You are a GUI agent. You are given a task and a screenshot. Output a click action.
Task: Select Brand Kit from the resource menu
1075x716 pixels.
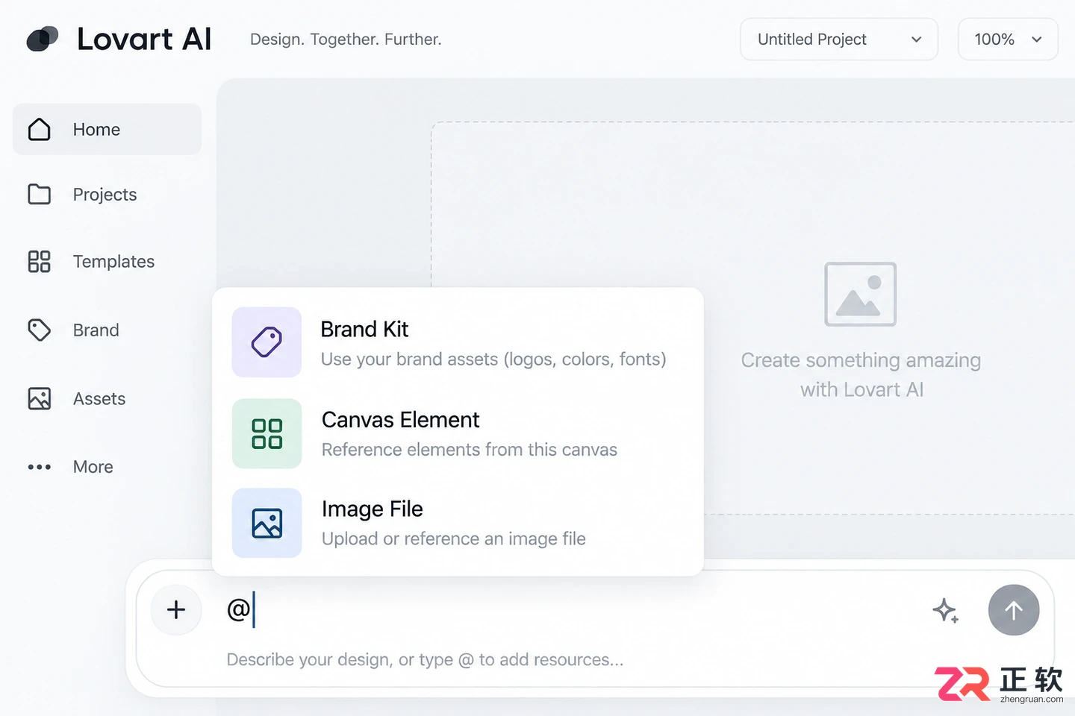[458, 342]
